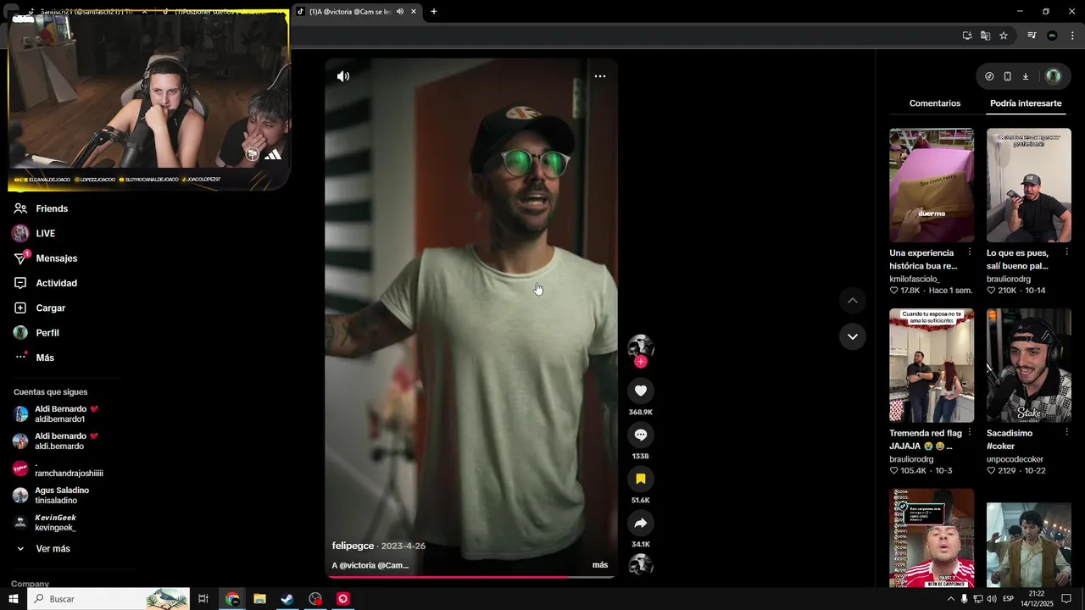Toggle the yellow bookmark favorite icon
The image size is (1085, 610).
[x=641, y=479]
